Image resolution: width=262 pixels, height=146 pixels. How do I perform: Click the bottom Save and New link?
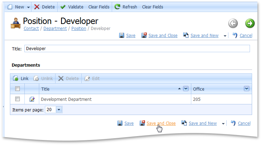click(203, 123)
